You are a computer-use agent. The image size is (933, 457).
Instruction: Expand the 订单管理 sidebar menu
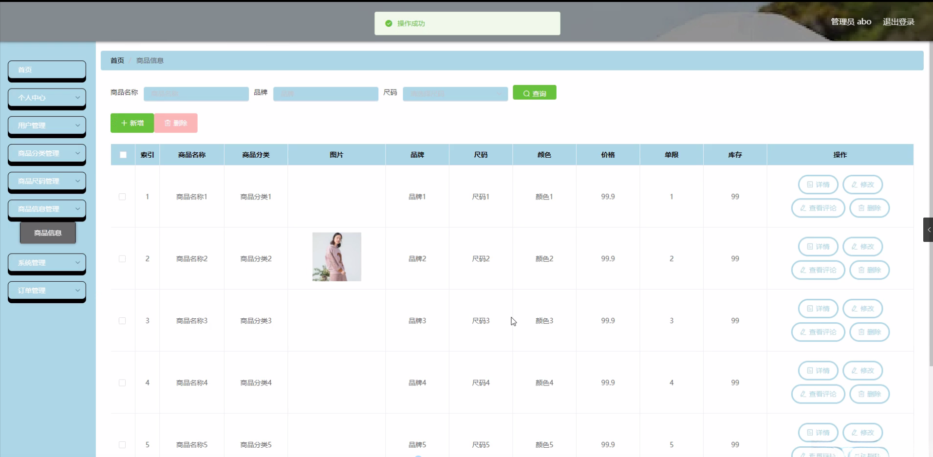47,291
